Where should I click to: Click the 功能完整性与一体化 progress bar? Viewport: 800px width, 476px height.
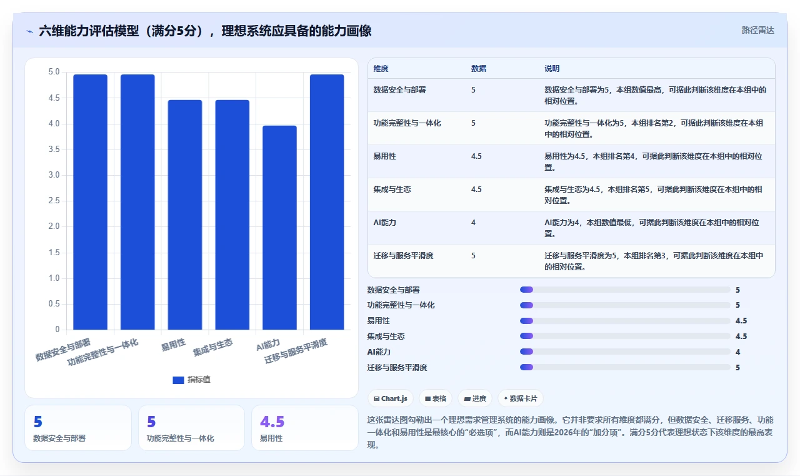(x=625, y=305)
